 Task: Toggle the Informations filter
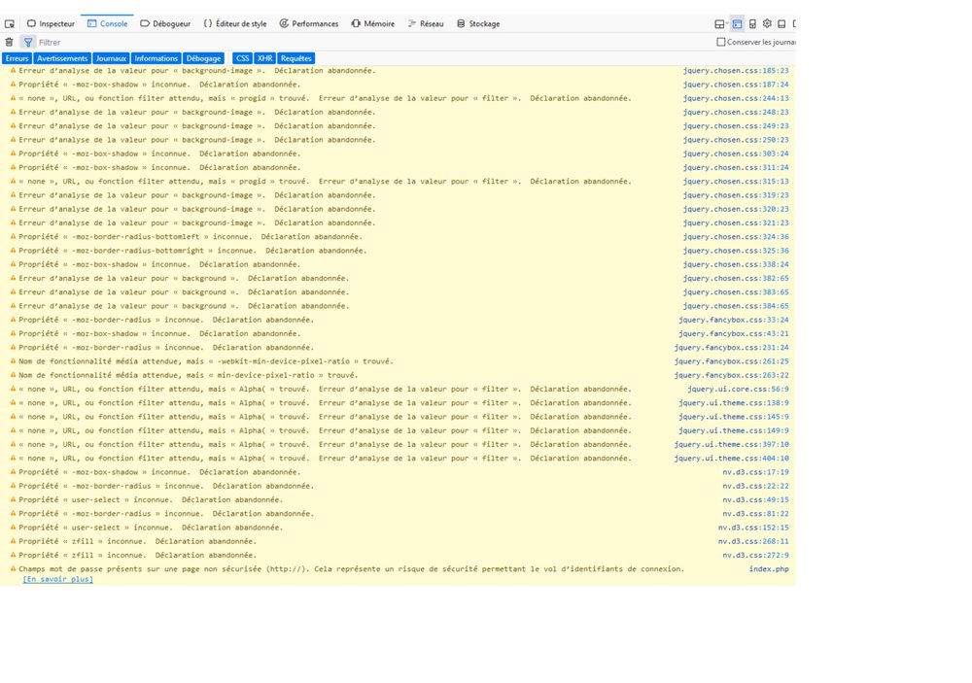tap(156, 58)
